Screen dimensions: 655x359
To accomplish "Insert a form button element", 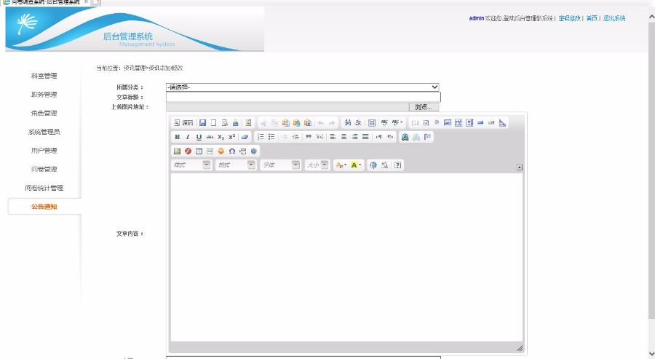I will pos(480,123).
